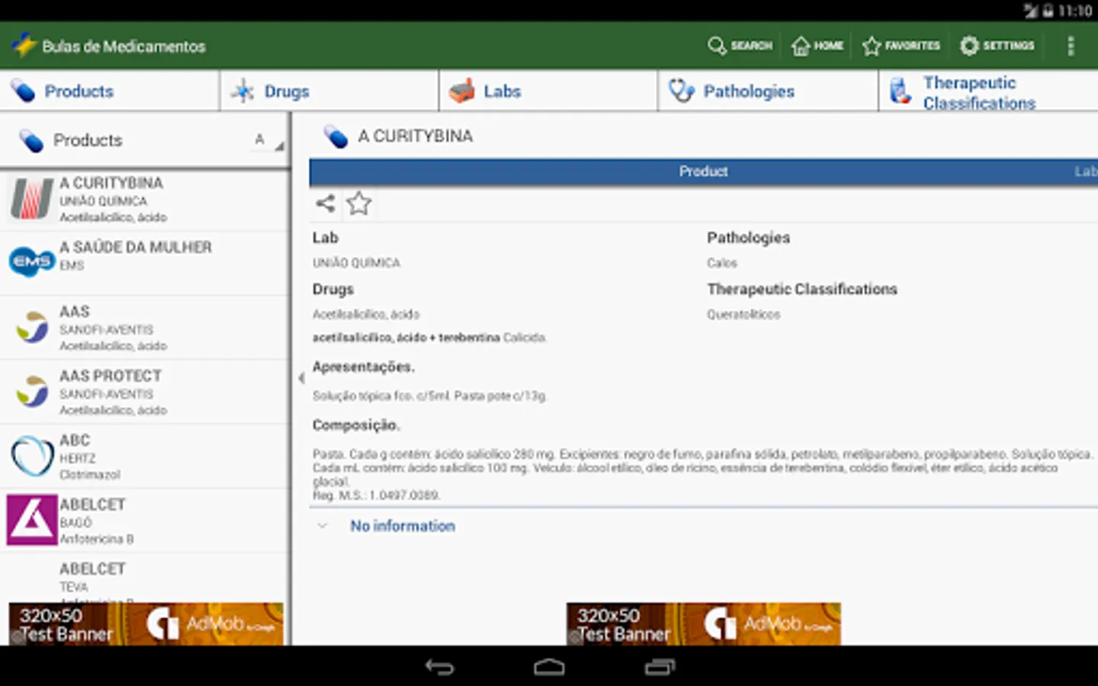Open the Queratolíticos classification link
The height and width of the screenshot is (686, 1098).
click(743, 314)
